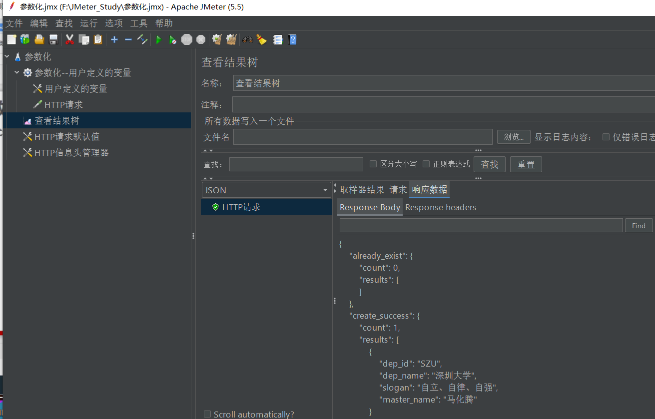Image resolution: width=655 pixels, height=419 pixels.
Task: Open the Help question mark icon
Action: pos(292,39)
